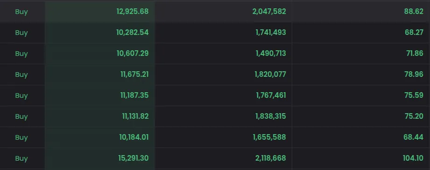Click the Buy label beside 11,675.21
The width and height of the screenshot is (430, 170).
click(21, 75)
